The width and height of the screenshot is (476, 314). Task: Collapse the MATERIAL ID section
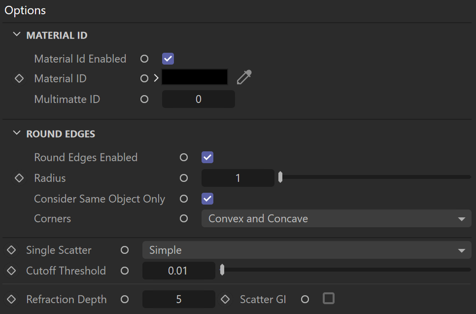[x=17, y=35]
